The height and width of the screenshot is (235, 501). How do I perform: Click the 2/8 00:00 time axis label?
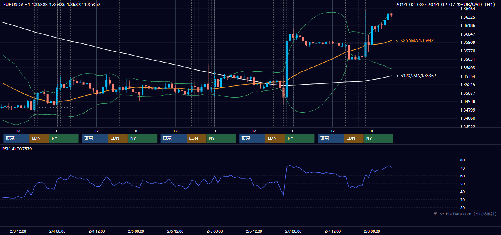(372, 231)
